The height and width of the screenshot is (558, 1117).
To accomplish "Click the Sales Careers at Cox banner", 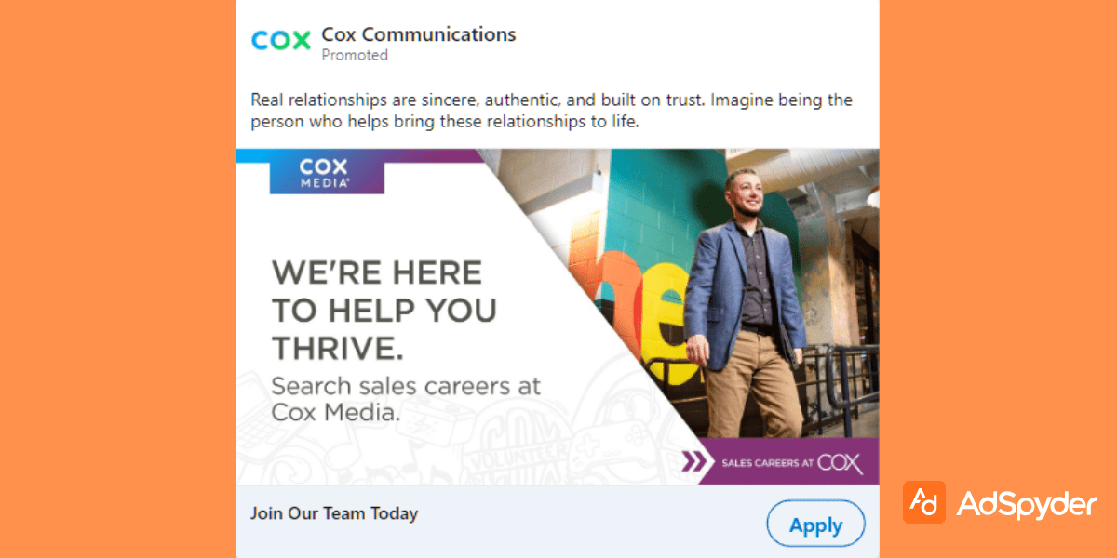I will coord(792,462).
